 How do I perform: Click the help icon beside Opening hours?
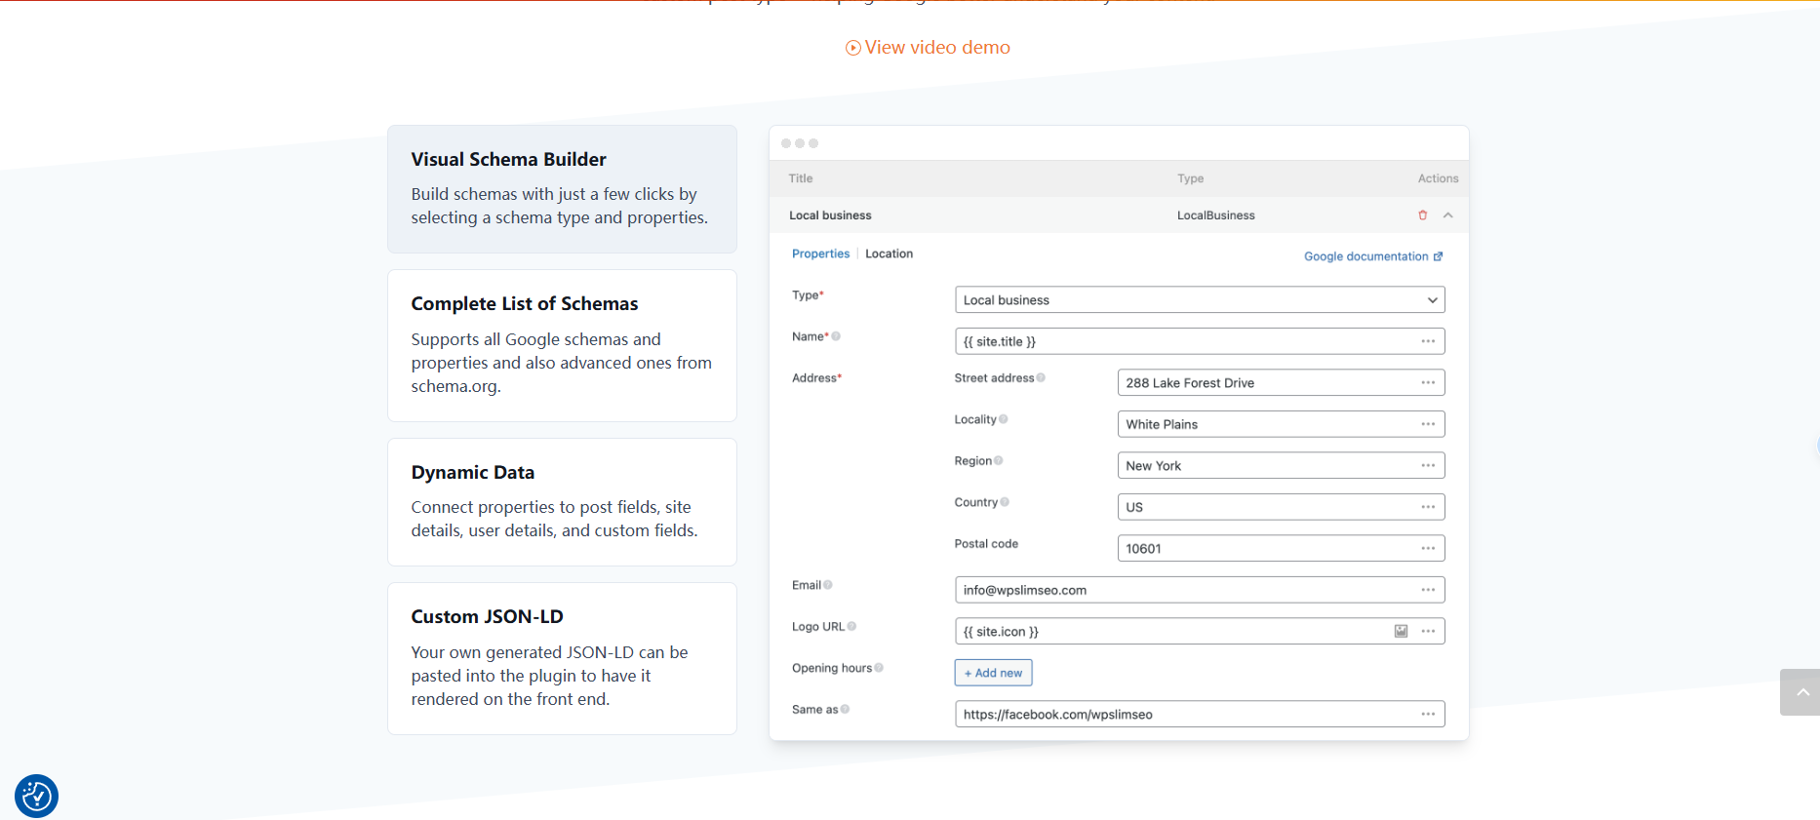pos(879,668)
